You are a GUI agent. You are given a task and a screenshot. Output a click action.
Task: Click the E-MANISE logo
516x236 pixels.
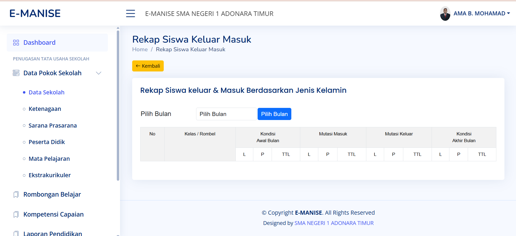[x=35, y=13]
